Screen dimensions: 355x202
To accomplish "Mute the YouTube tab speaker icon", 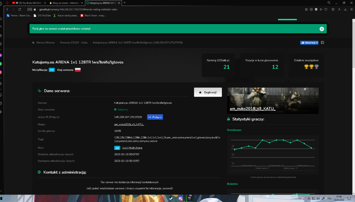I will 17,3.
